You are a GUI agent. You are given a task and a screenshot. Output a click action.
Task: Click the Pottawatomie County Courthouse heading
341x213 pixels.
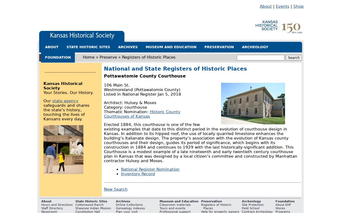coord(145,76)
